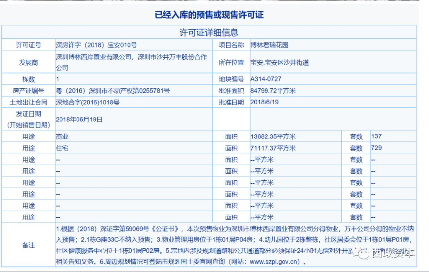Click the 地块编号 label cell
Viewport: 429px width, 272px height.
231,79
